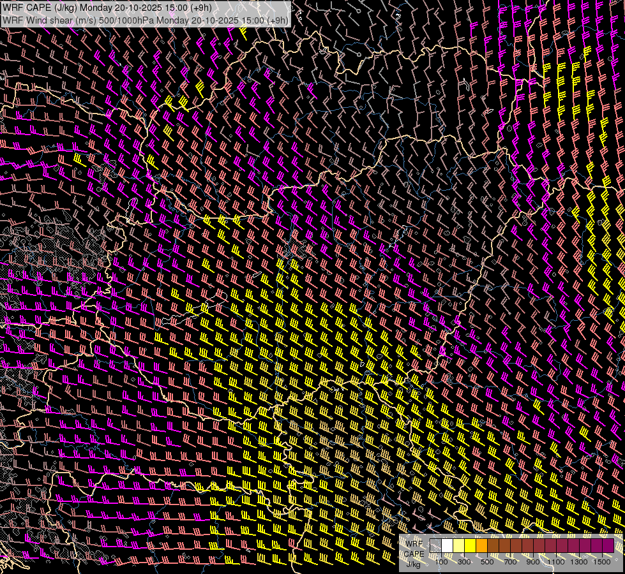Screen dimensions: 625x574
Task: Choose the orange swatch in the legend
Action: pyautogui.click(x=481, y=546)
